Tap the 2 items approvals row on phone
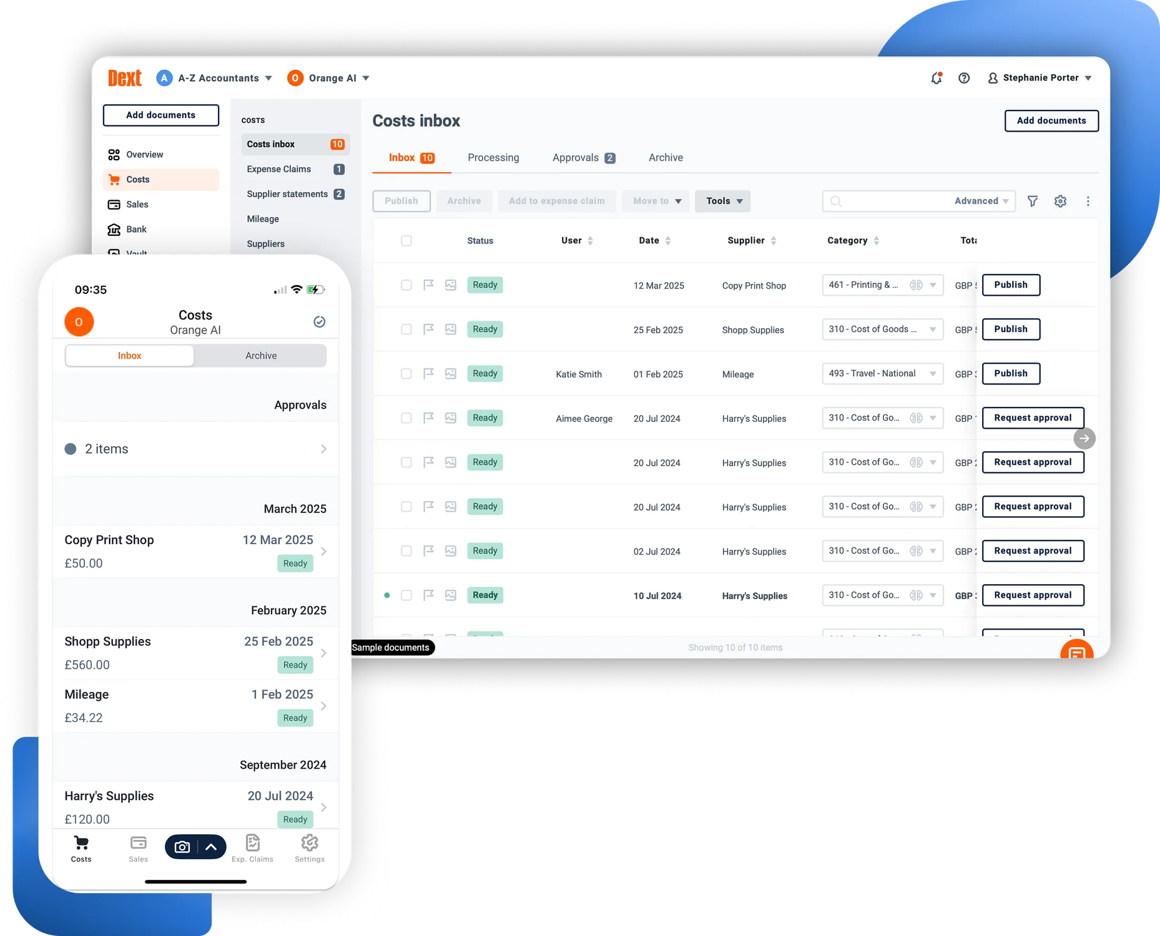Image resolution: width=1160 pixels, height=936 pixels. pos(195,449)
